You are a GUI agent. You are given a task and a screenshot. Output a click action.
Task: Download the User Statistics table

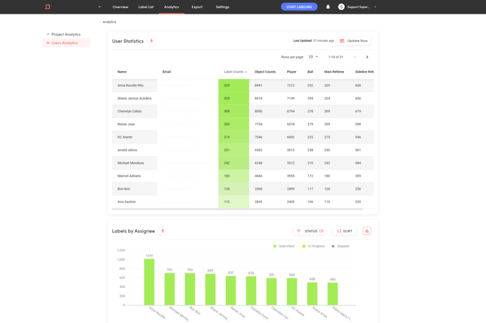pos(151,41)
